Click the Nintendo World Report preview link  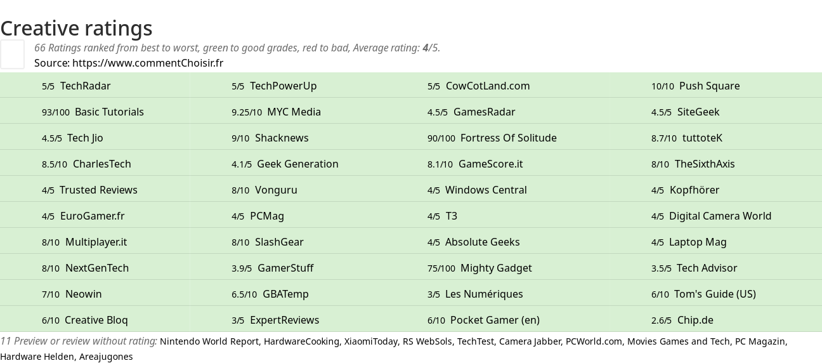tap(209, 341)
